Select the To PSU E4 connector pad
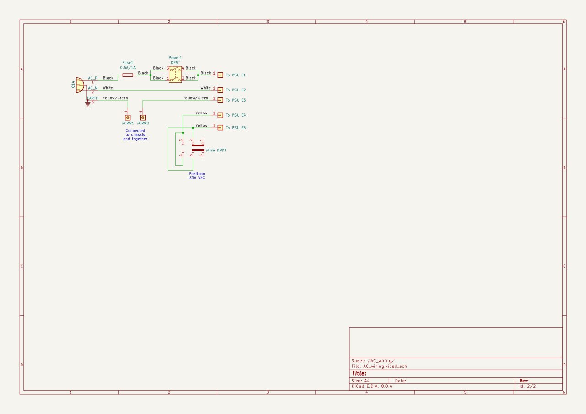 click(221, 115)
